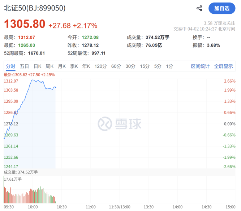The image size is (241, 211).
Task: Click the 10:00 mark on time axis
Action: coord(33,207)
